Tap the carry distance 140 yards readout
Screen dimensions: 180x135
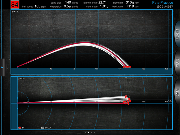point(72,2)
